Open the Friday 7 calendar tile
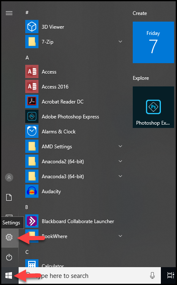This screenshot has height=285, width=177. point(153,42)
